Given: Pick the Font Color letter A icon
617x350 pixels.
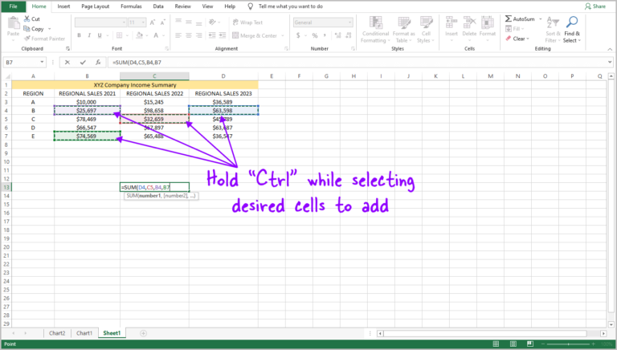Looking at the screenshot, I should [156, 35].
